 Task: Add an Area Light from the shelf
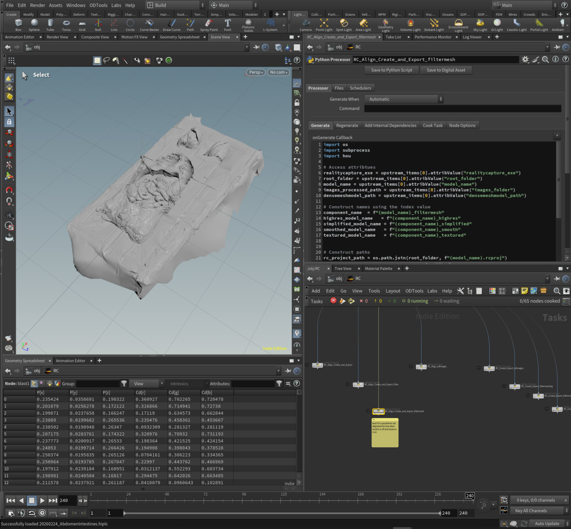point(363,25)
